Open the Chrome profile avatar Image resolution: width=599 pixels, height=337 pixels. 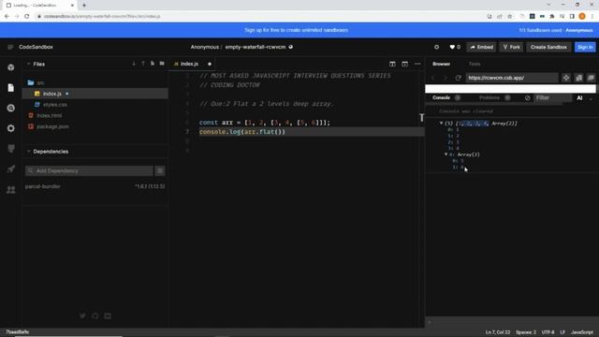(582, 16)
